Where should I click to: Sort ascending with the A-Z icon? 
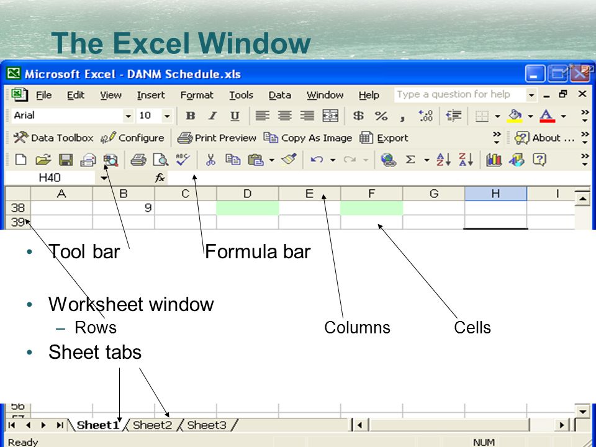443,160
